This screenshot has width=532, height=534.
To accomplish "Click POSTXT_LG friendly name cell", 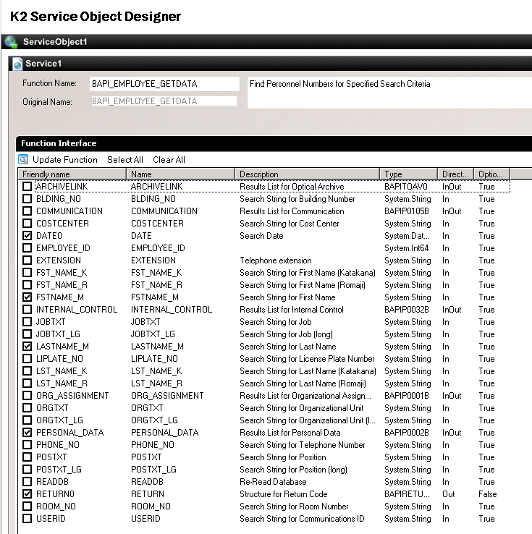I will click(59, 470).
